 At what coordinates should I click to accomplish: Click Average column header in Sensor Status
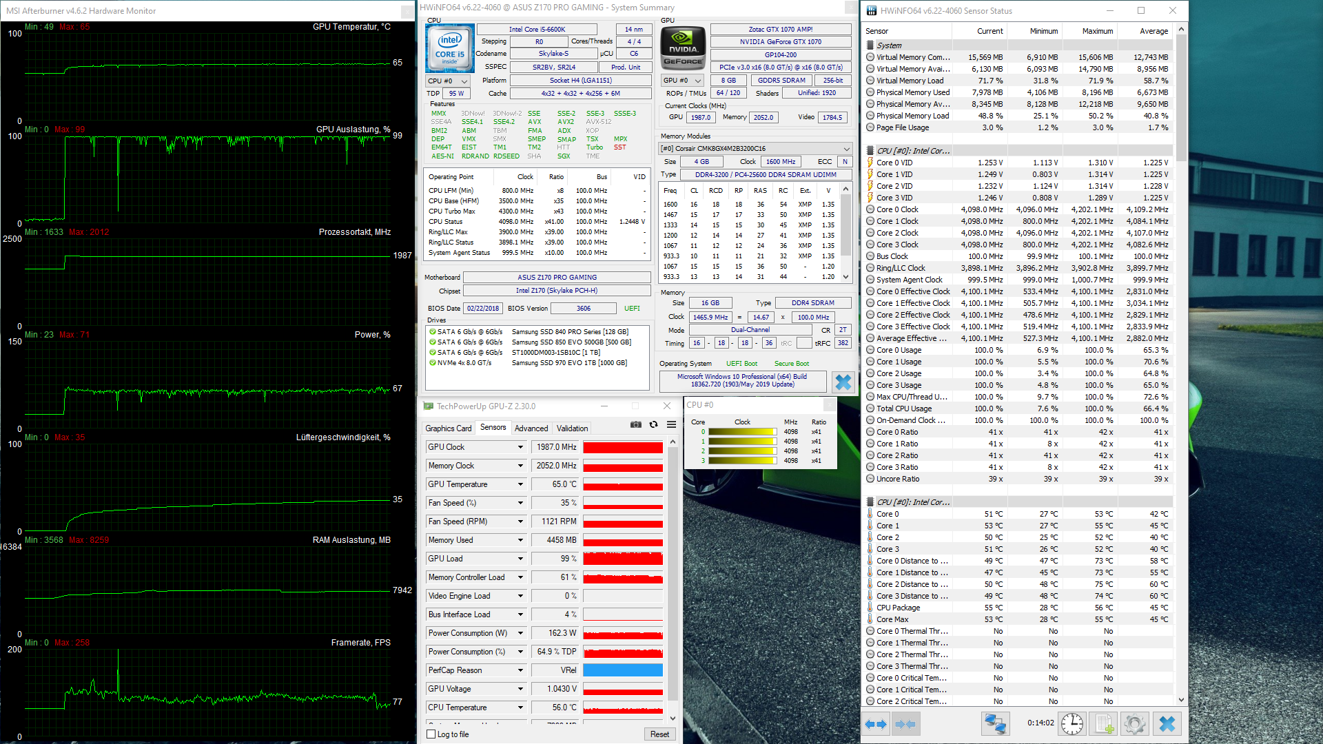(x=1153, y=31)
